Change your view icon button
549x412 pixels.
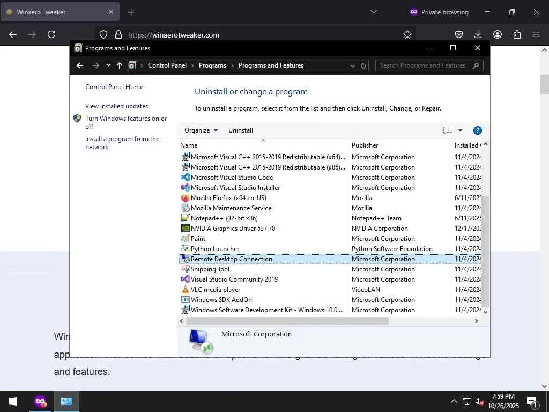point(448,130)
